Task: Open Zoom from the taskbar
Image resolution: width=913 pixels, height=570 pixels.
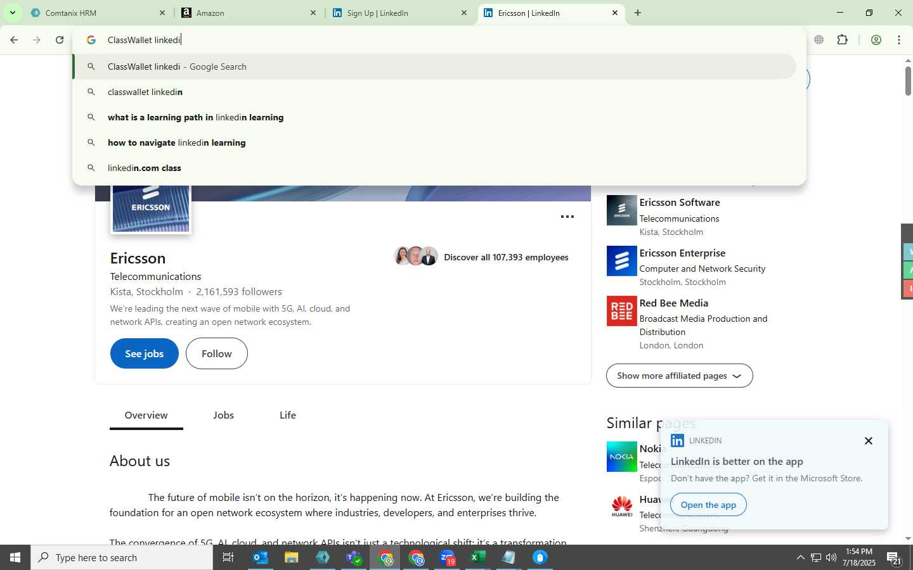Action: 448,557
